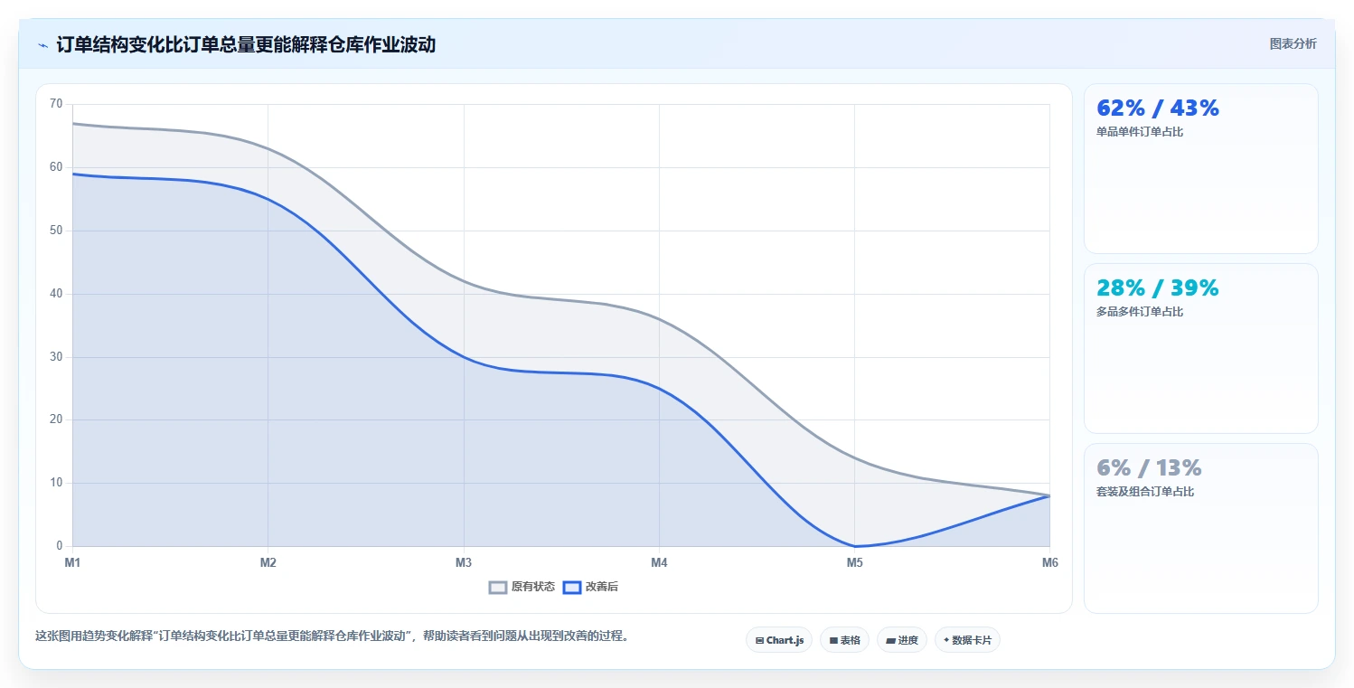The image size is (1354, 688).
Task: Click the 图表分析 label in the header
Action: (1293, 43)
